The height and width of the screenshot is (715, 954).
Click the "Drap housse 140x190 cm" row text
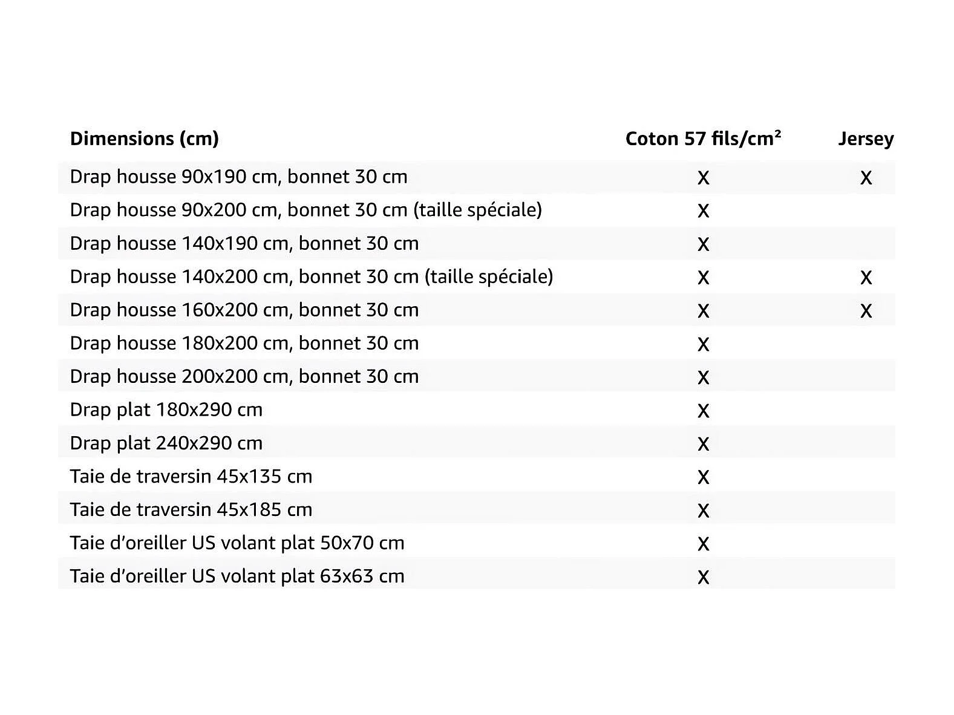(244, 243)
